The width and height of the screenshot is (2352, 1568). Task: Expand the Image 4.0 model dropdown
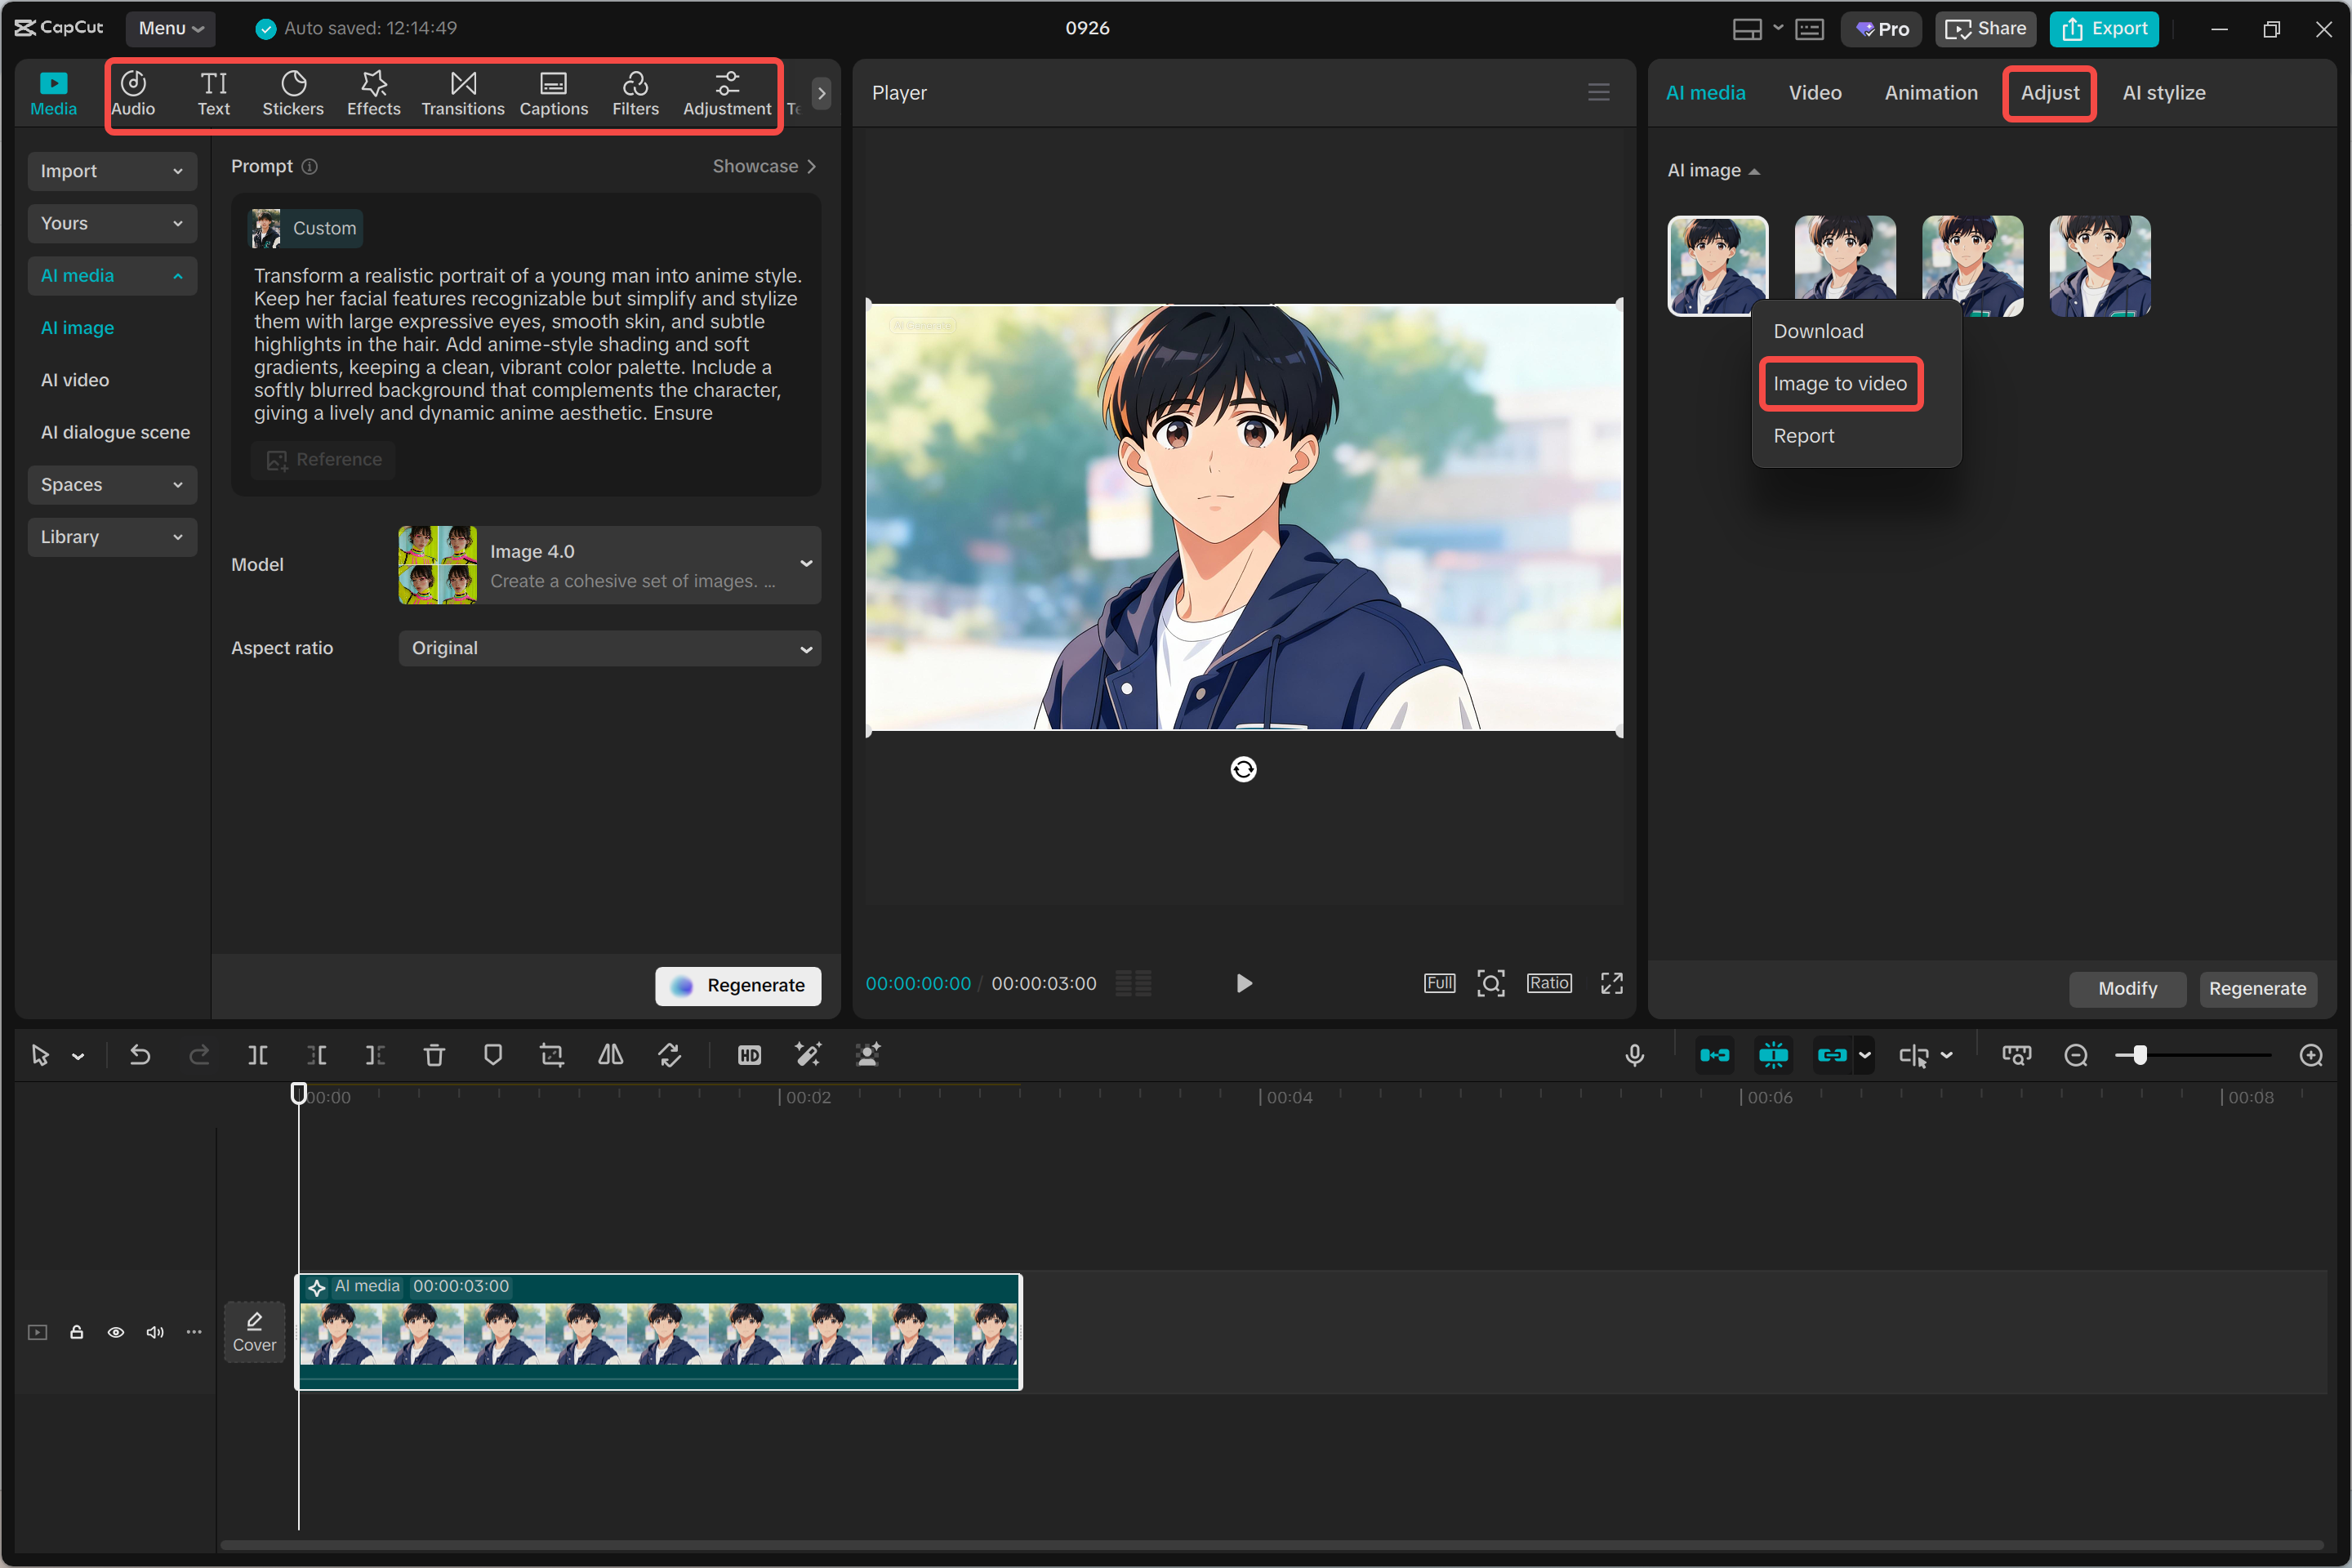(x=609, y=565)
